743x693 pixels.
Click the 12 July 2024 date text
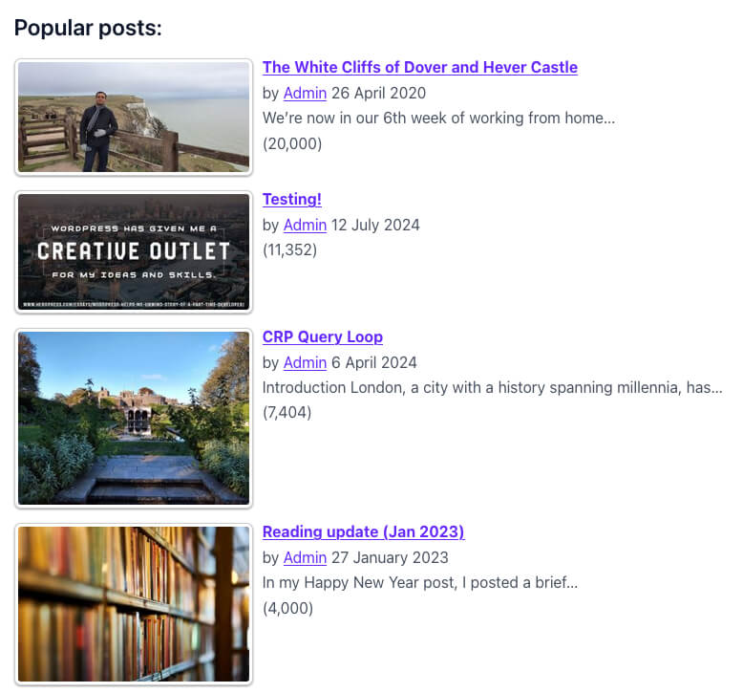point(375,225)
